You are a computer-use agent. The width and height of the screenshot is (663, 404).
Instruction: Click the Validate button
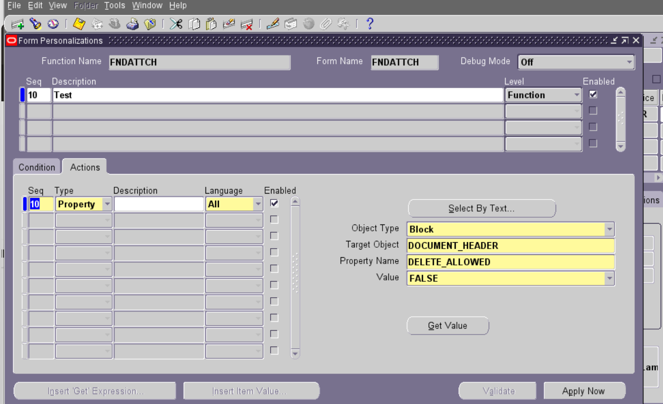[498, 391]
